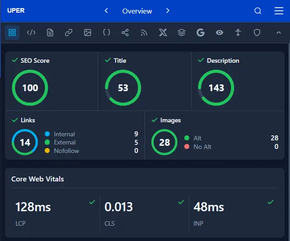Open the Google G icon tab

pos(201,32)
